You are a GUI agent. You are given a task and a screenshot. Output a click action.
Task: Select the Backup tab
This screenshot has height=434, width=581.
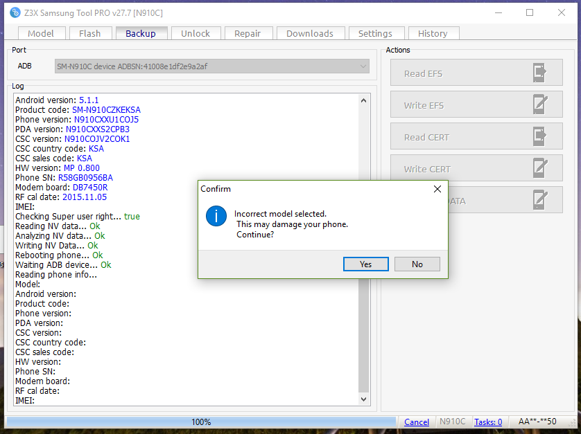coord(141,33)
